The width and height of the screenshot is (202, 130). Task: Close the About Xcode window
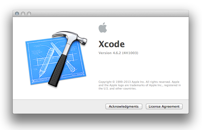pyautogui.click(x=17, y=14)
